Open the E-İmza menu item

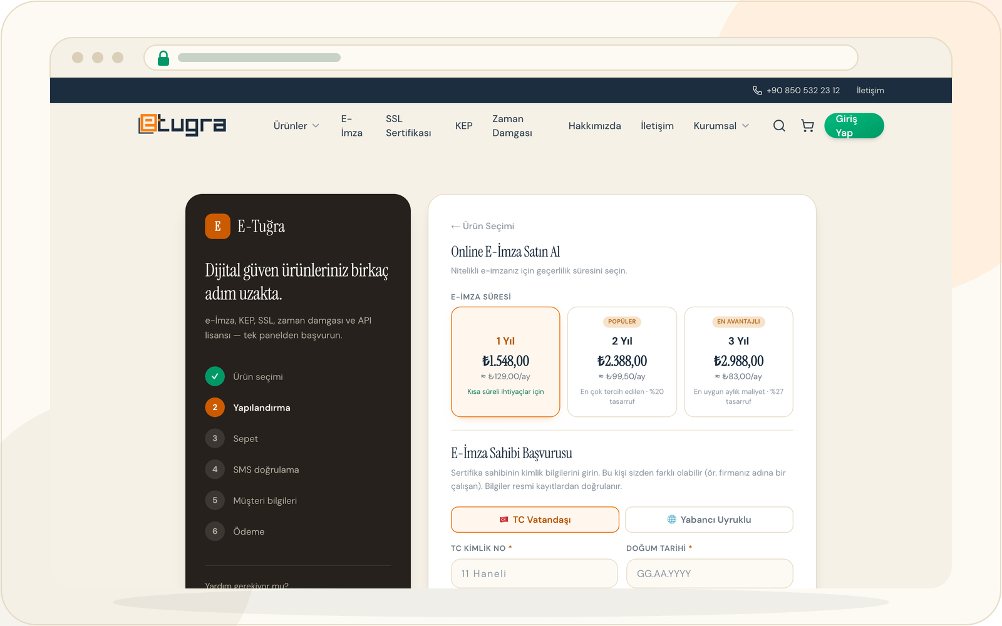tap(352, 126)
